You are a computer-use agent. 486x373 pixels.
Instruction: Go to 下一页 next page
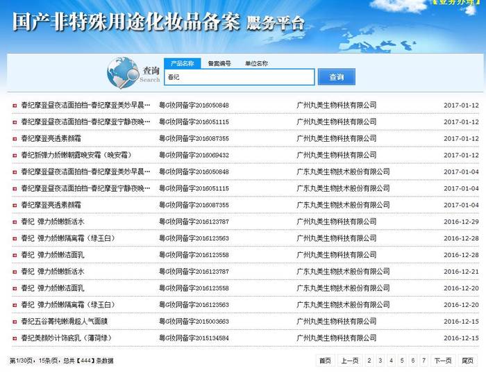(443, 360)
